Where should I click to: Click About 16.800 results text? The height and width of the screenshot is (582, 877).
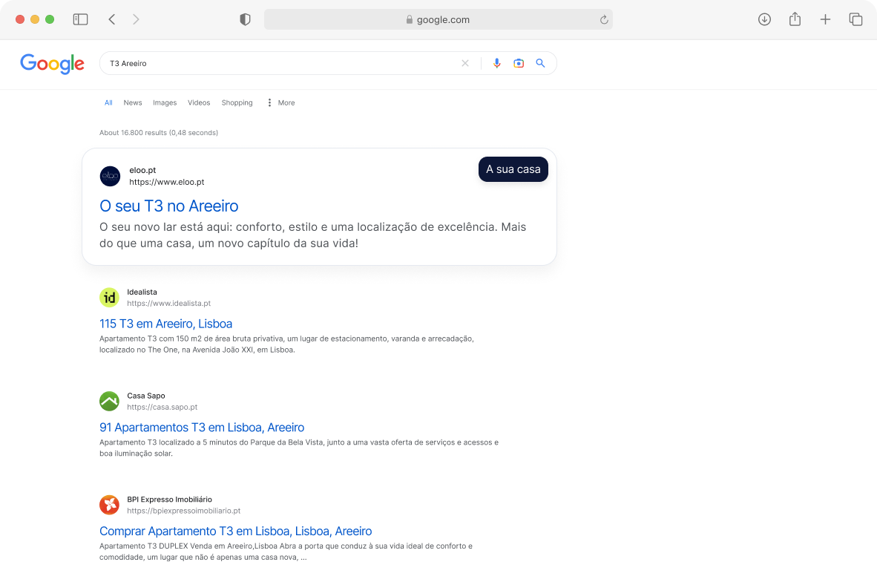point(159,133)
